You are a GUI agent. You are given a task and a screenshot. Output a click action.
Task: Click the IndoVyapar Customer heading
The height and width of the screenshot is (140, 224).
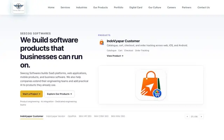pos(123,41)
